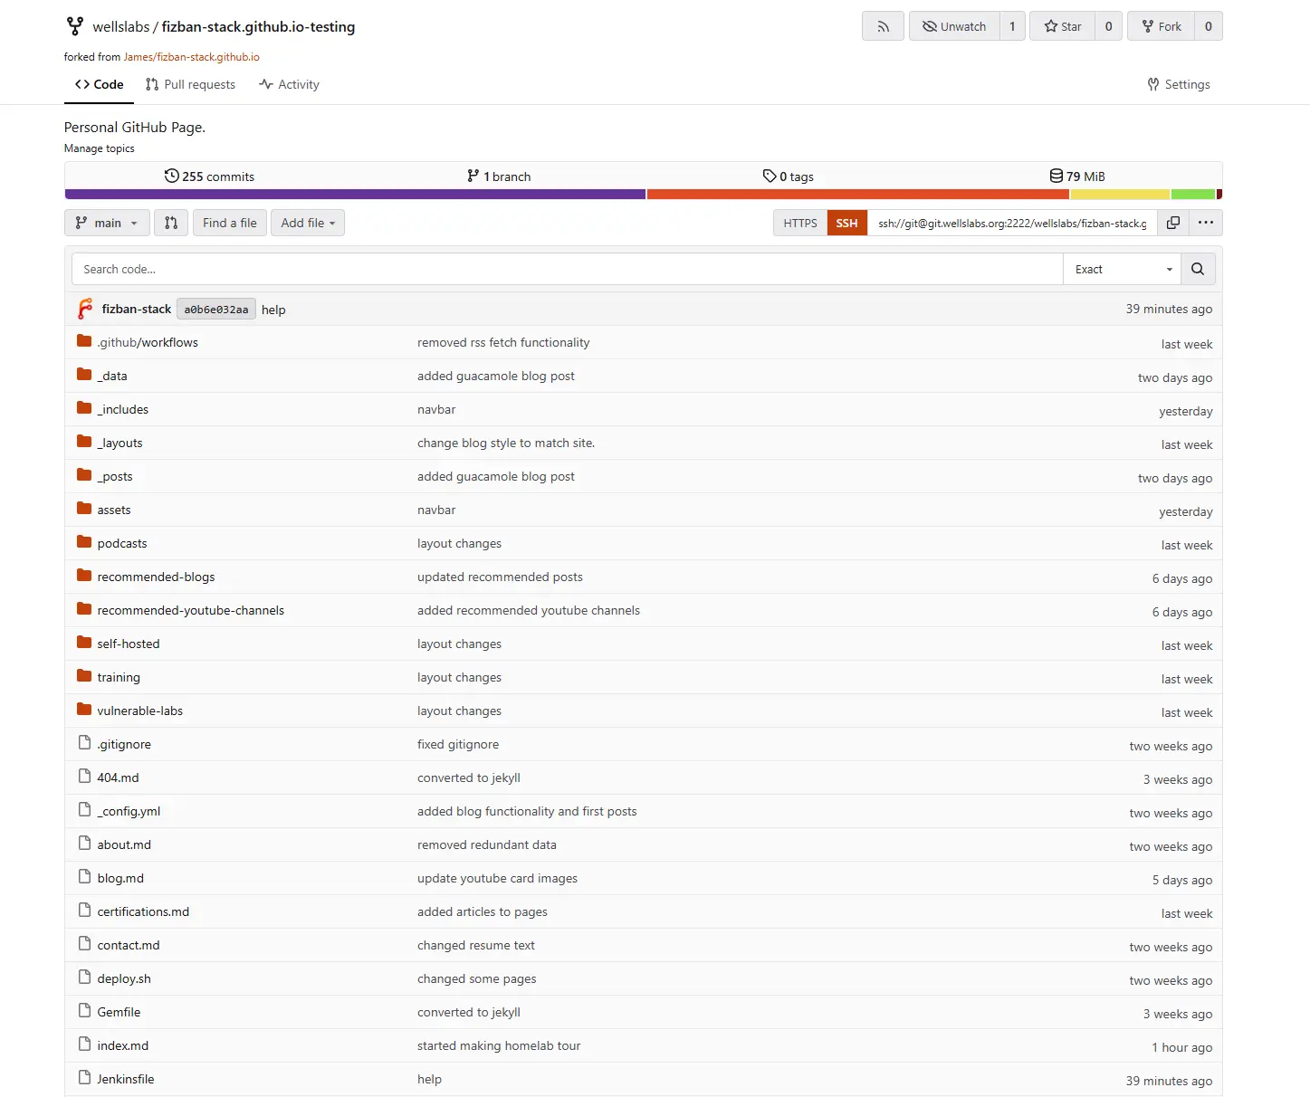Click the Star repository button
This screenshot has width=1310, height=1097.
point(1062,26)
